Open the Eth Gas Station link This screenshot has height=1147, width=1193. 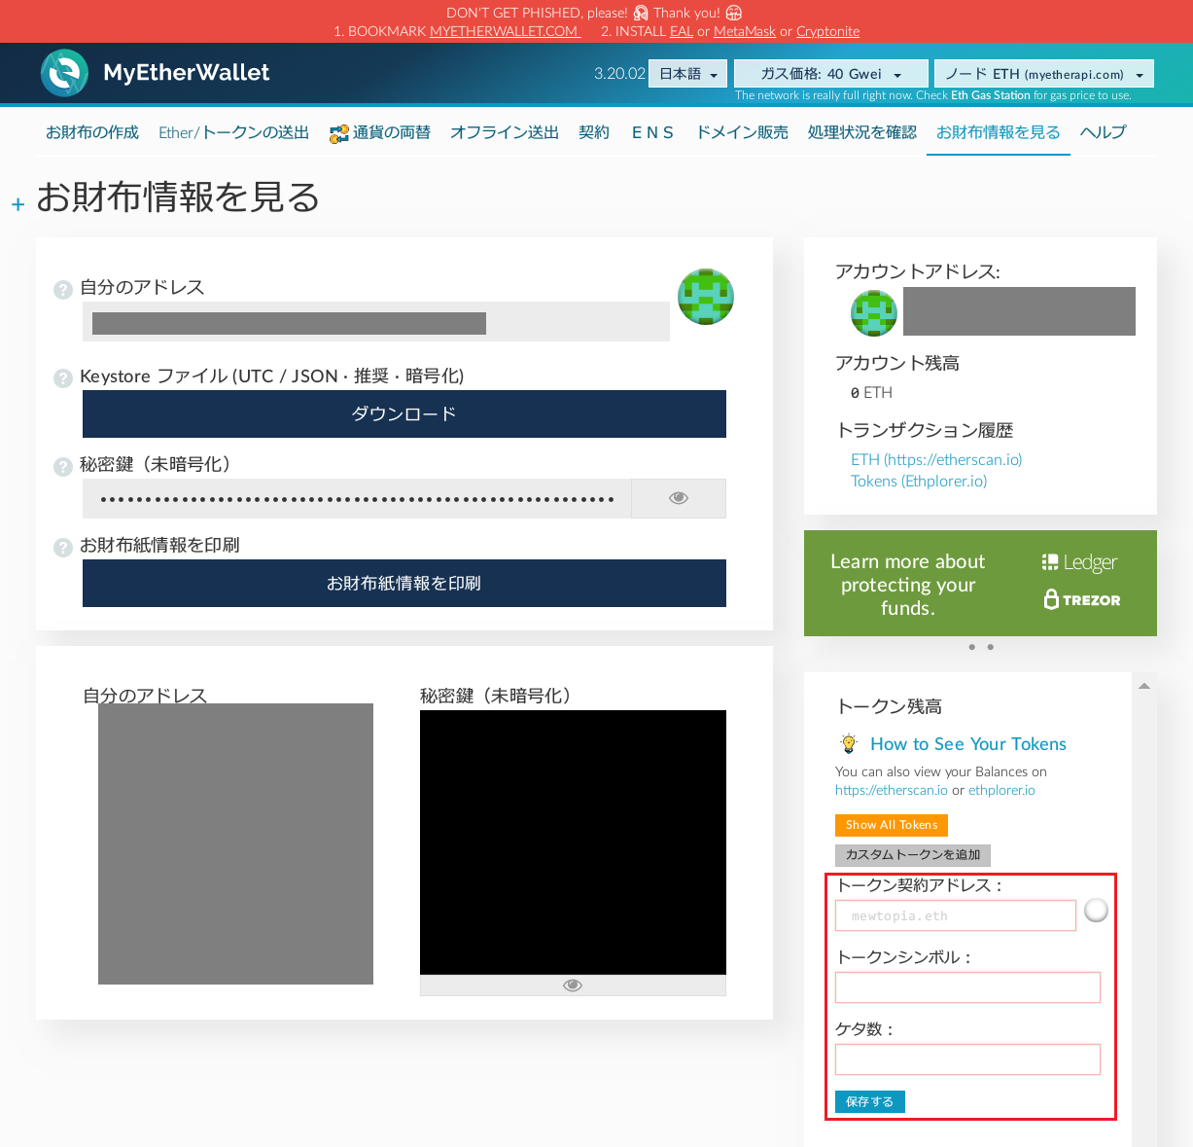tap(991, 95)
